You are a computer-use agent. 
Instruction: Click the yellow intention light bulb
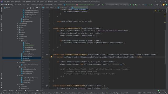51,57
